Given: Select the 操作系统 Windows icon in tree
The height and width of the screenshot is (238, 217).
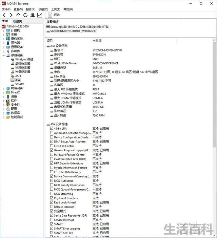Looking at the screenshot, I should (x=8, y=39).
